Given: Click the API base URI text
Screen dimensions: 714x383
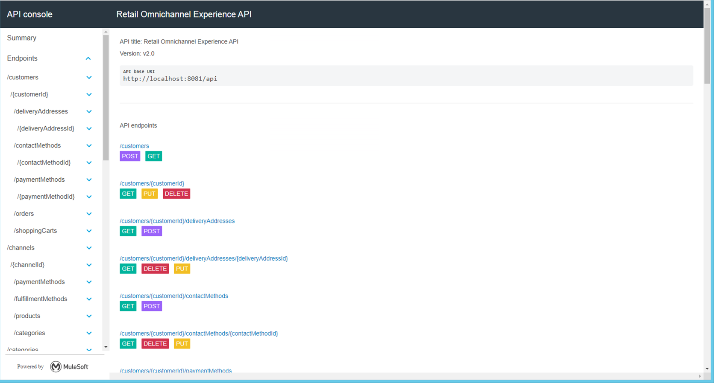Looking at the screenshot, I should [170, 79].
